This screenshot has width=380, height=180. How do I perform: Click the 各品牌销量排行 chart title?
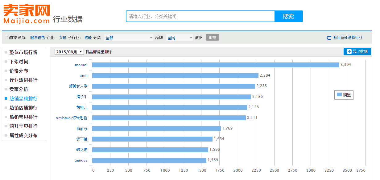(x=98, y=52)
